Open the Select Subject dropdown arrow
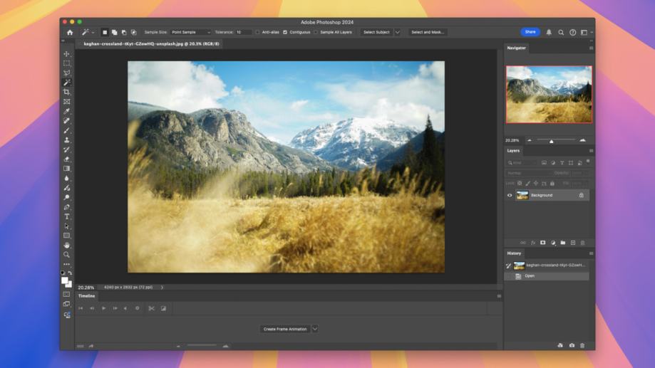The width and height of the screenshot is (655, 368). click(397, 32)
